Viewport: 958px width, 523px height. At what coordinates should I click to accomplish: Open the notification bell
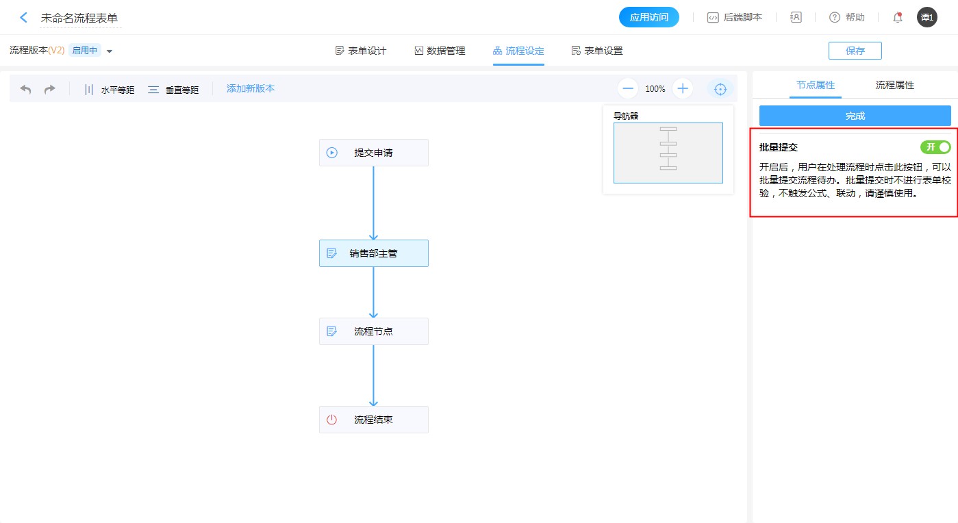[x=898, y=18]
